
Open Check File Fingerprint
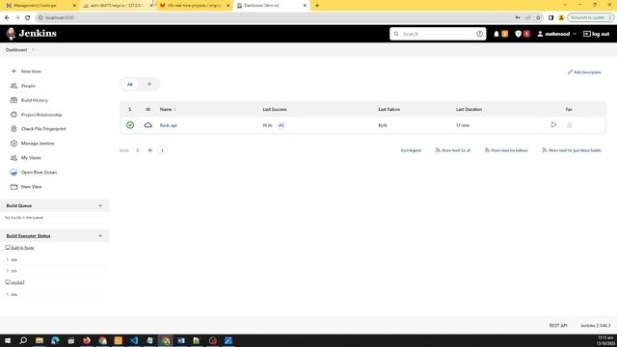click(43, 129)
